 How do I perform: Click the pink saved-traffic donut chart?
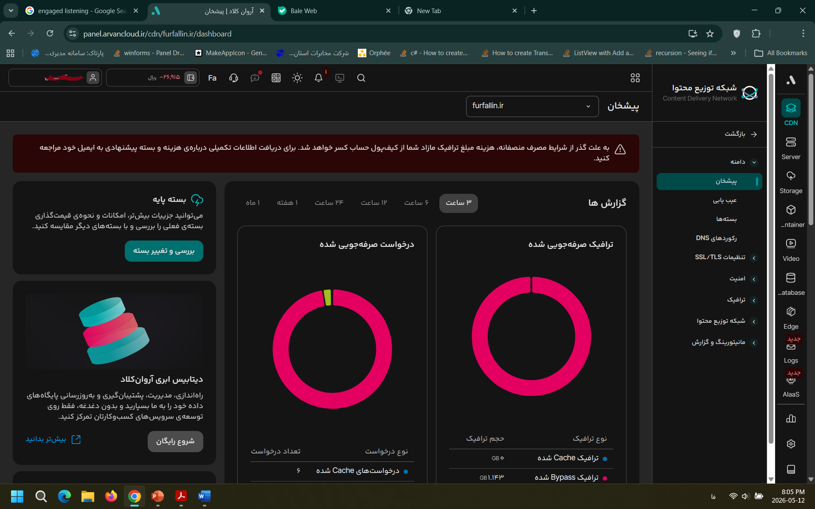[x=531, y=336]
